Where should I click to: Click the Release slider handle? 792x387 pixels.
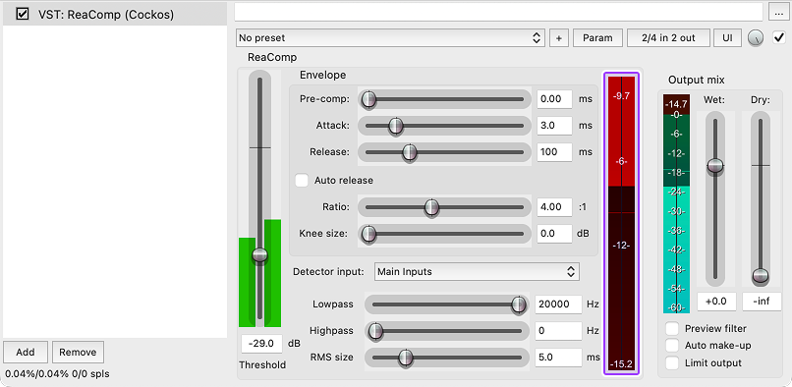point(410,152)
